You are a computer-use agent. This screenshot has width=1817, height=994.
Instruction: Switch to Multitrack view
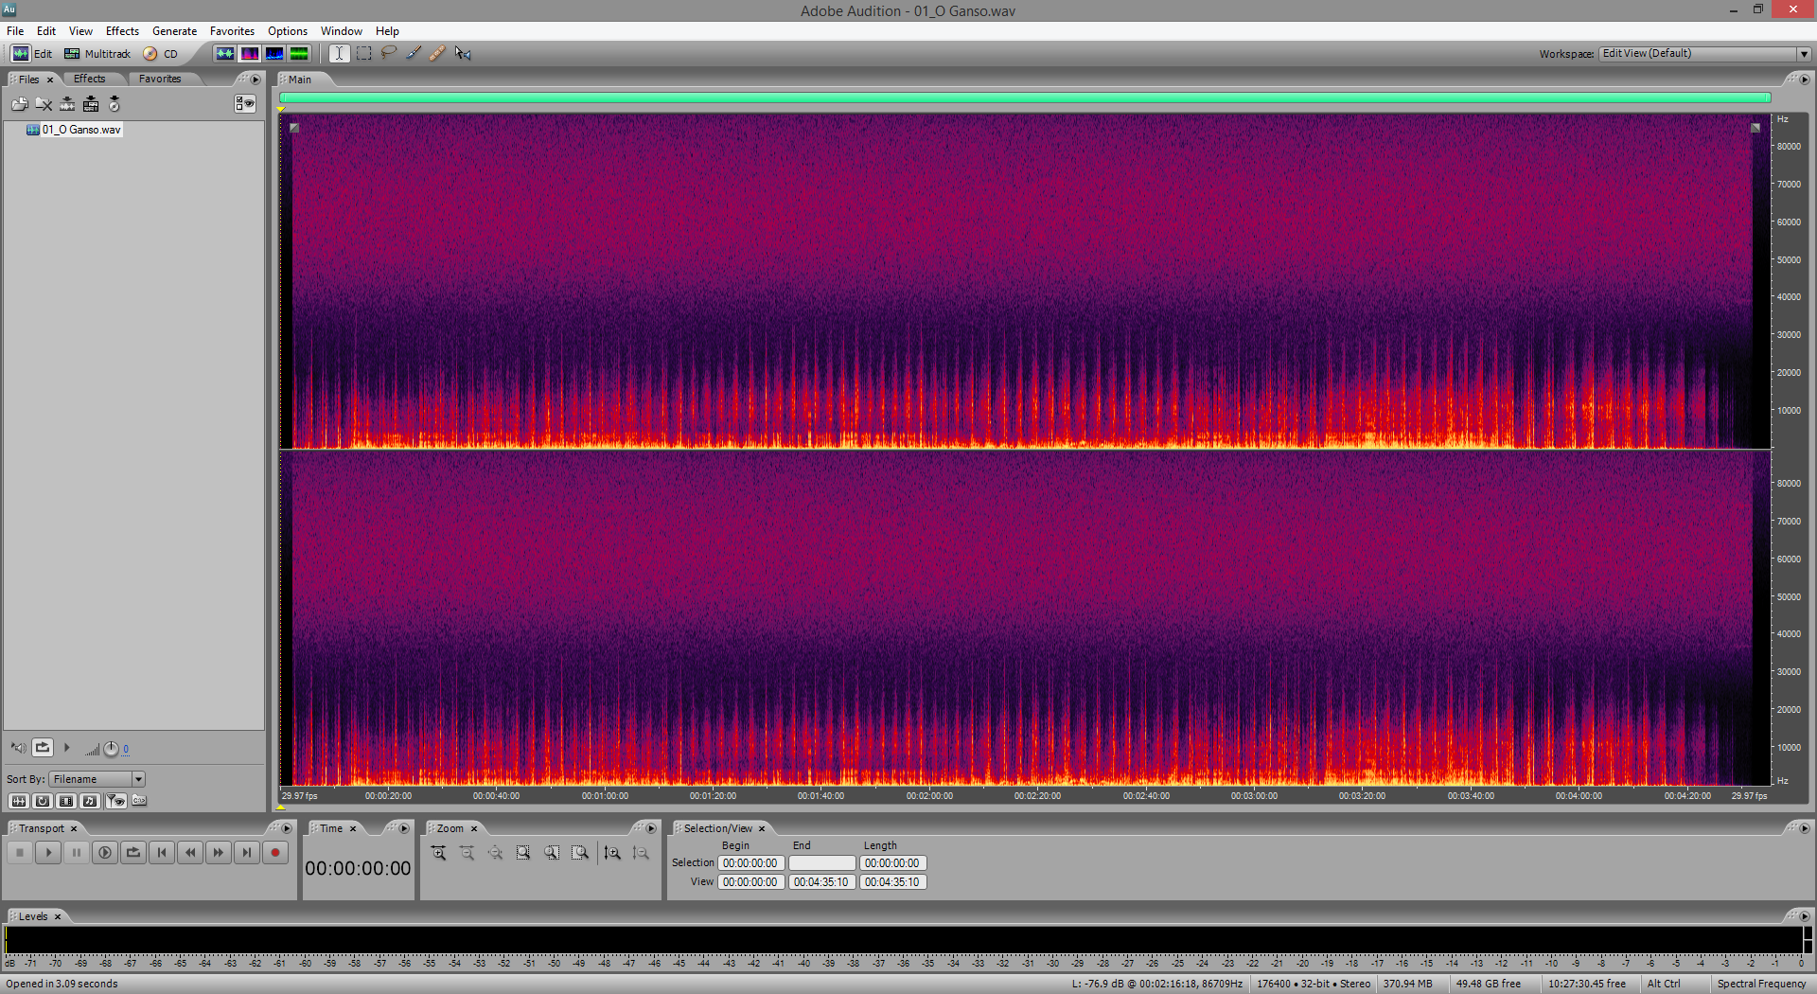97,54
